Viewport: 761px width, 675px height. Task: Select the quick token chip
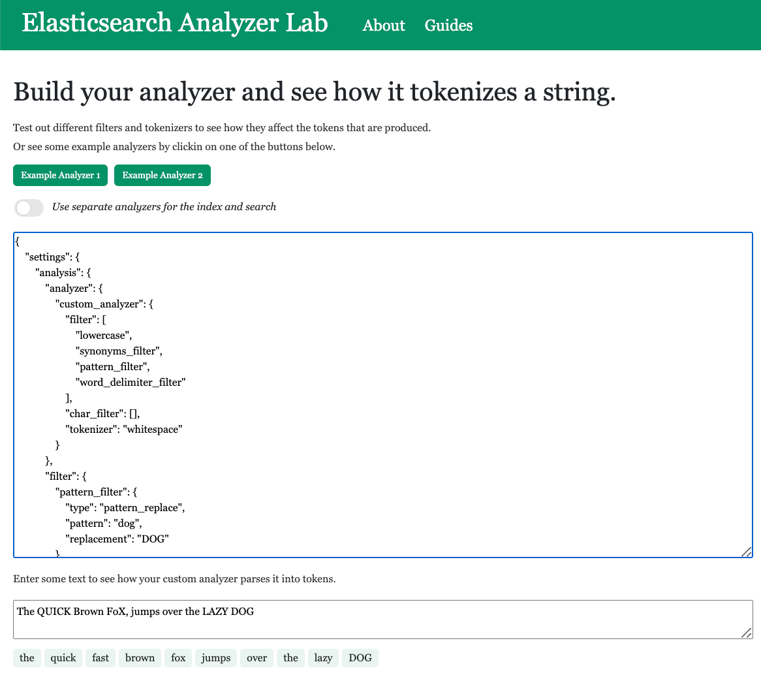[x=63, y=657]
